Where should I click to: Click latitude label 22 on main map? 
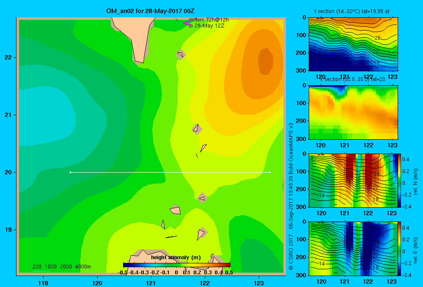click(x=8, y=58)
